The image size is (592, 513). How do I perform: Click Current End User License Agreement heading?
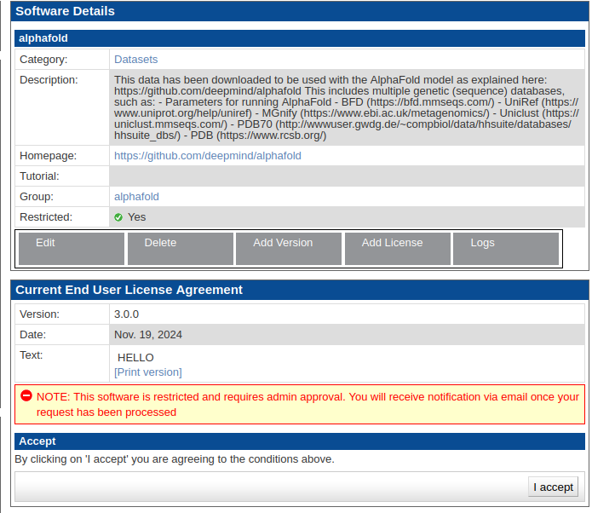(129, 290)
